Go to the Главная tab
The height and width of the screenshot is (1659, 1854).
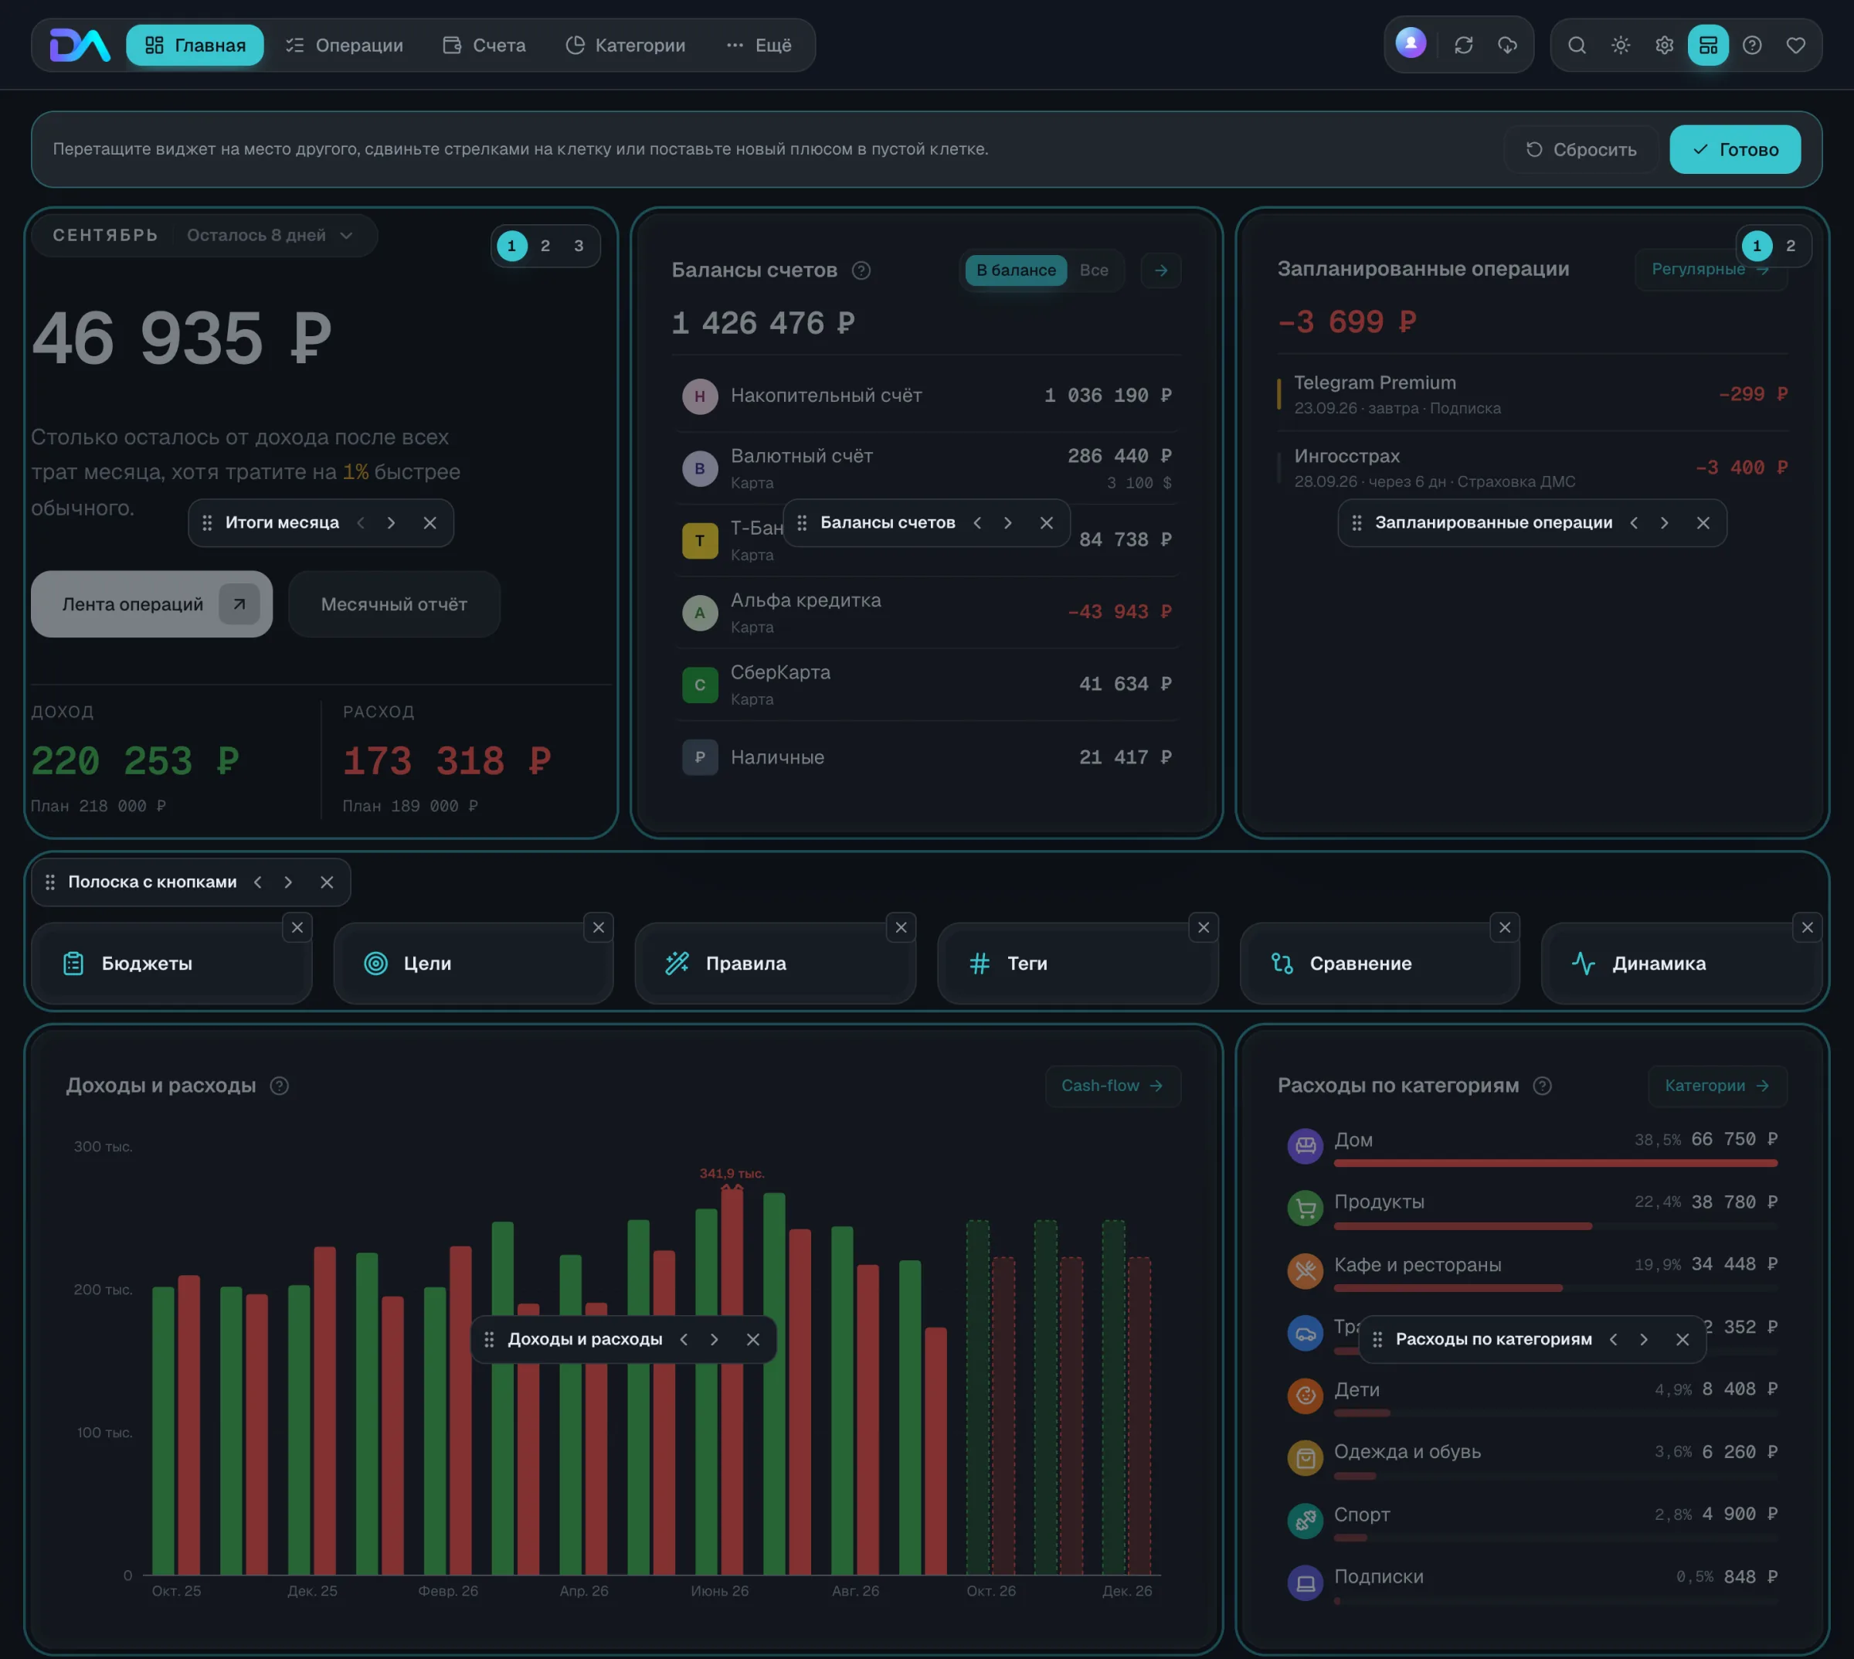(x=195, y=45)
